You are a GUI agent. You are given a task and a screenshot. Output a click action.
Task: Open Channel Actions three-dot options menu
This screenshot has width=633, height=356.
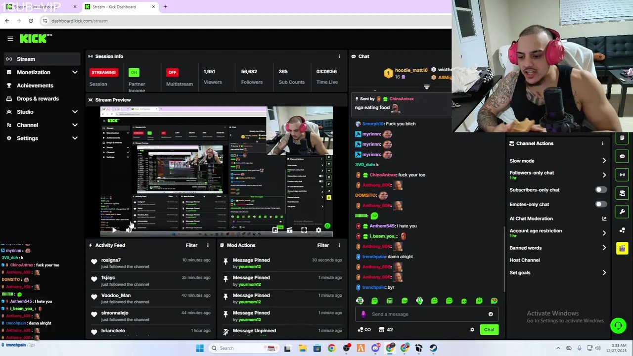click(602, 143)
